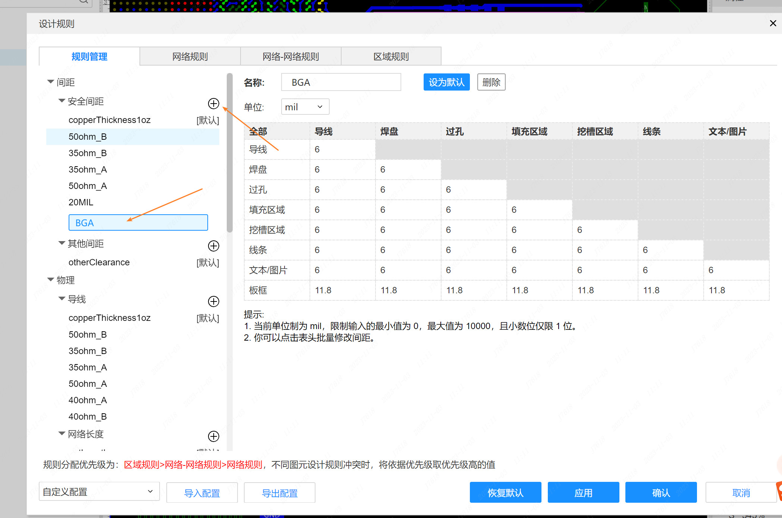Open the 自定义配置 dropdown
This screenshot has height=518, width=782.
[99, 492]
